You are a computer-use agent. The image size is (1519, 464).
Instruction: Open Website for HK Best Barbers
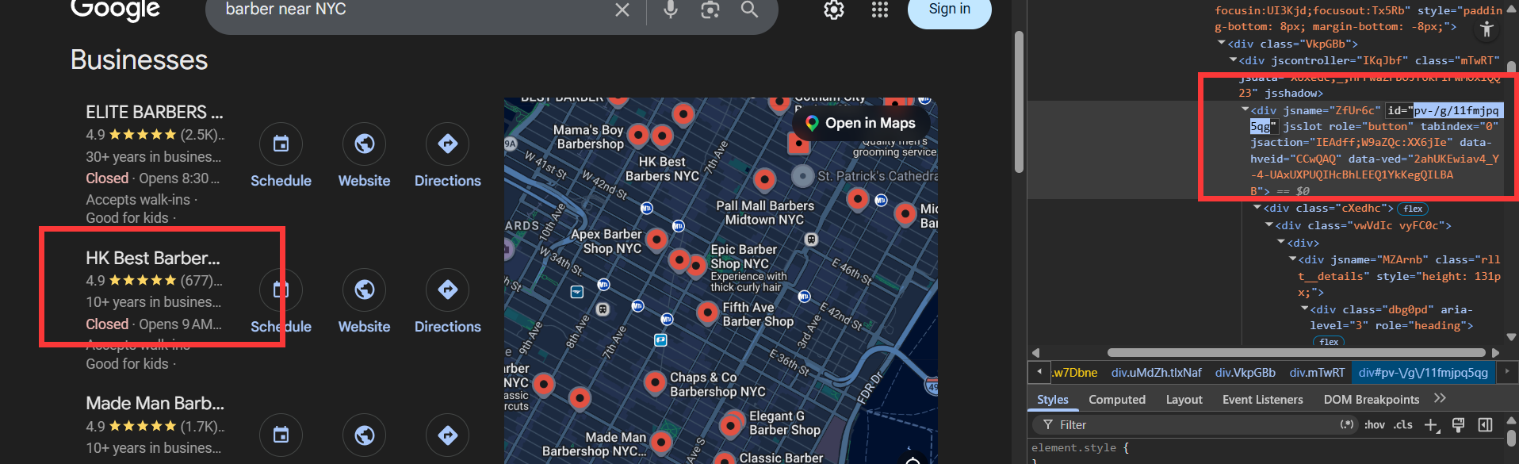(364, 290)
